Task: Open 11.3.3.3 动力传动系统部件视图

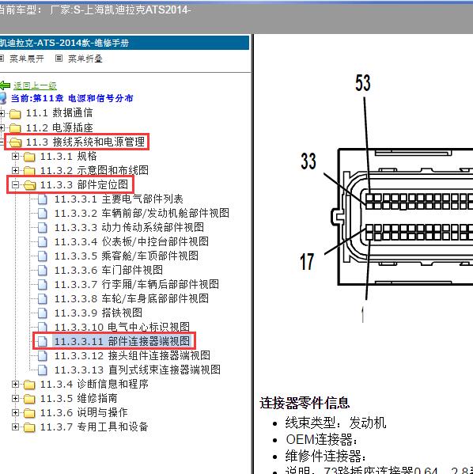Action: pyautogui.click(x=129, y=227)
